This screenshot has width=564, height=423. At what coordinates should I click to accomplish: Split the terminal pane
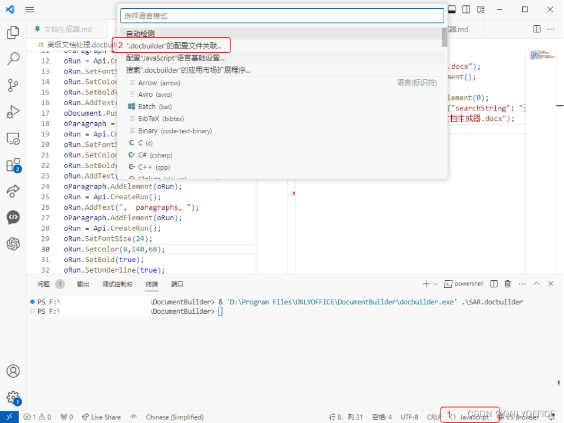(x=494, y=284)
